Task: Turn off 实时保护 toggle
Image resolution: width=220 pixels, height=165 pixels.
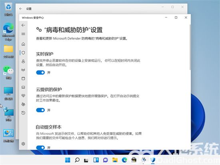Action: 40,72
